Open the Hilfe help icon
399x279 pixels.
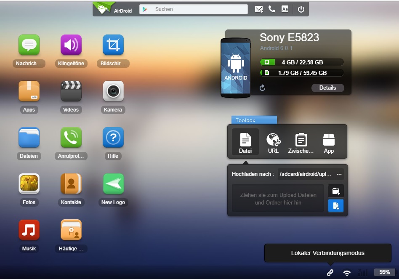(x=113, y=138)
